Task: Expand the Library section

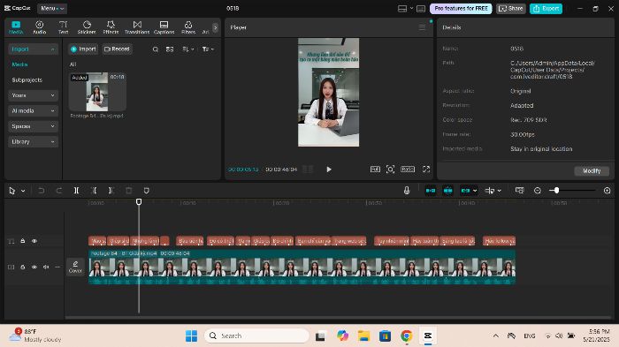Action: click(33, 141)
